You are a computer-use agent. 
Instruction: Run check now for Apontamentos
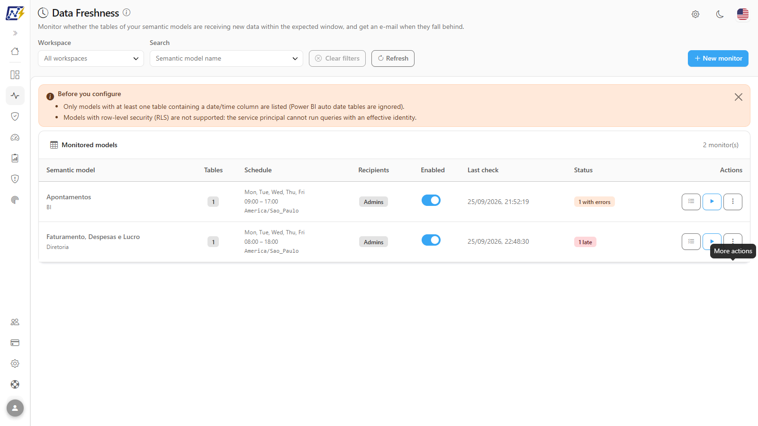click(712, 202)
